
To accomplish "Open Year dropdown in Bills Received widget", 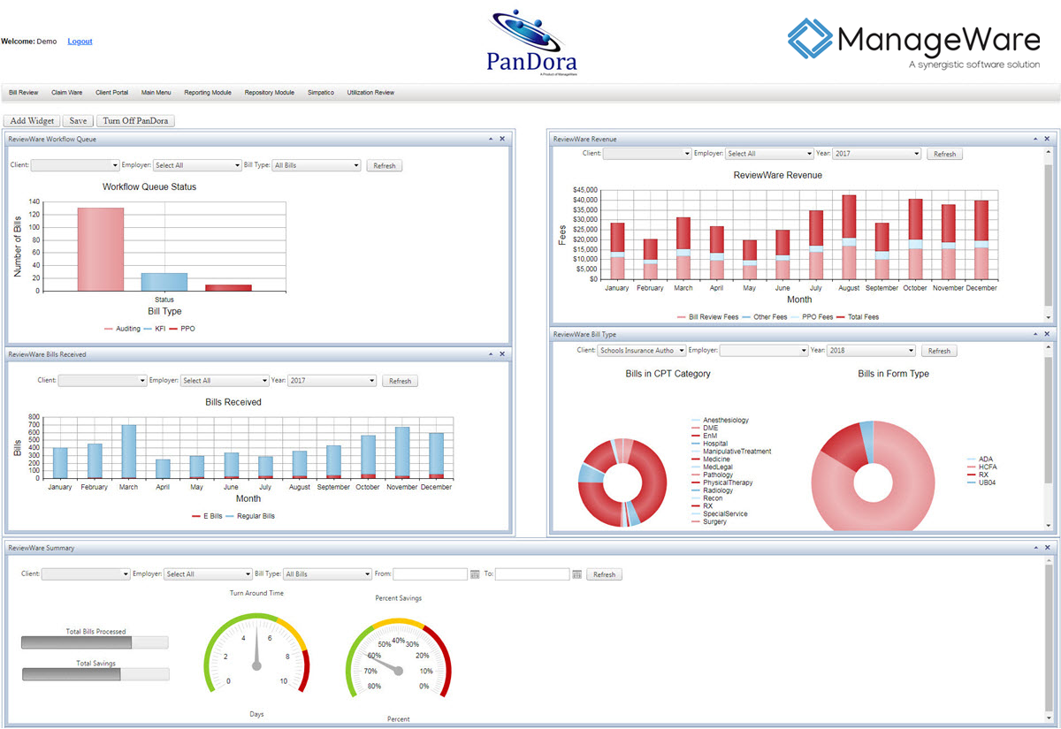I will point(332,381).
